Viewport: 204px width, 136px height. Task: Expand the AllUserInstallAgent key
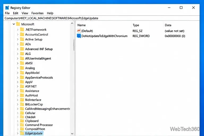pos(18,58)
